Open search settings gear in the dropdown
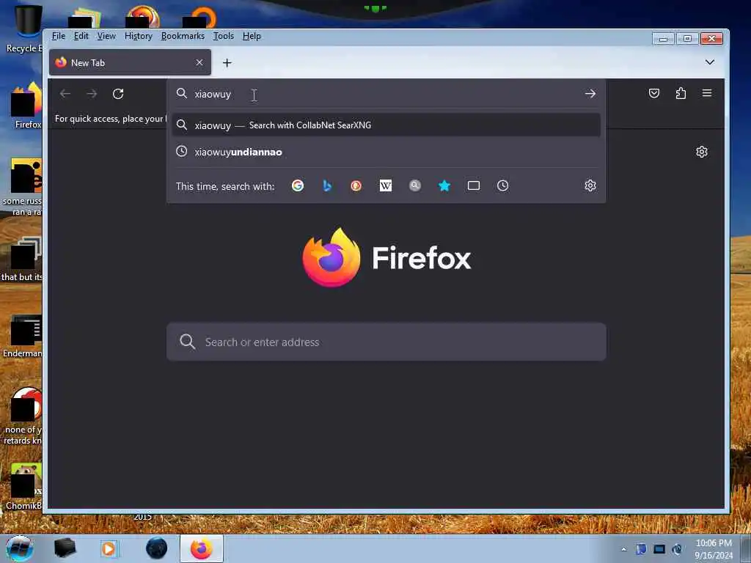Viewport: 751px width, 563px height. coord(590,185)
